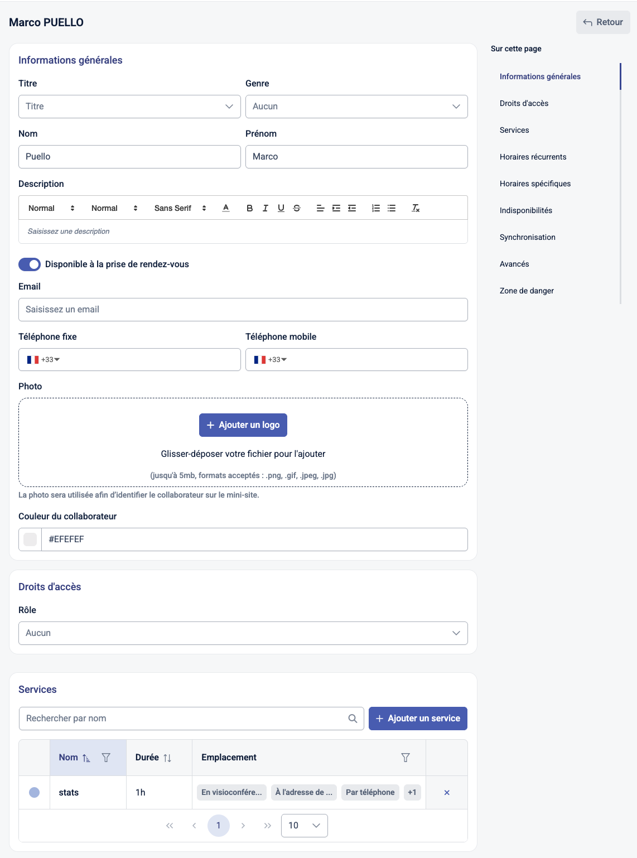Click Ajouter un service button

pos(418,719)
